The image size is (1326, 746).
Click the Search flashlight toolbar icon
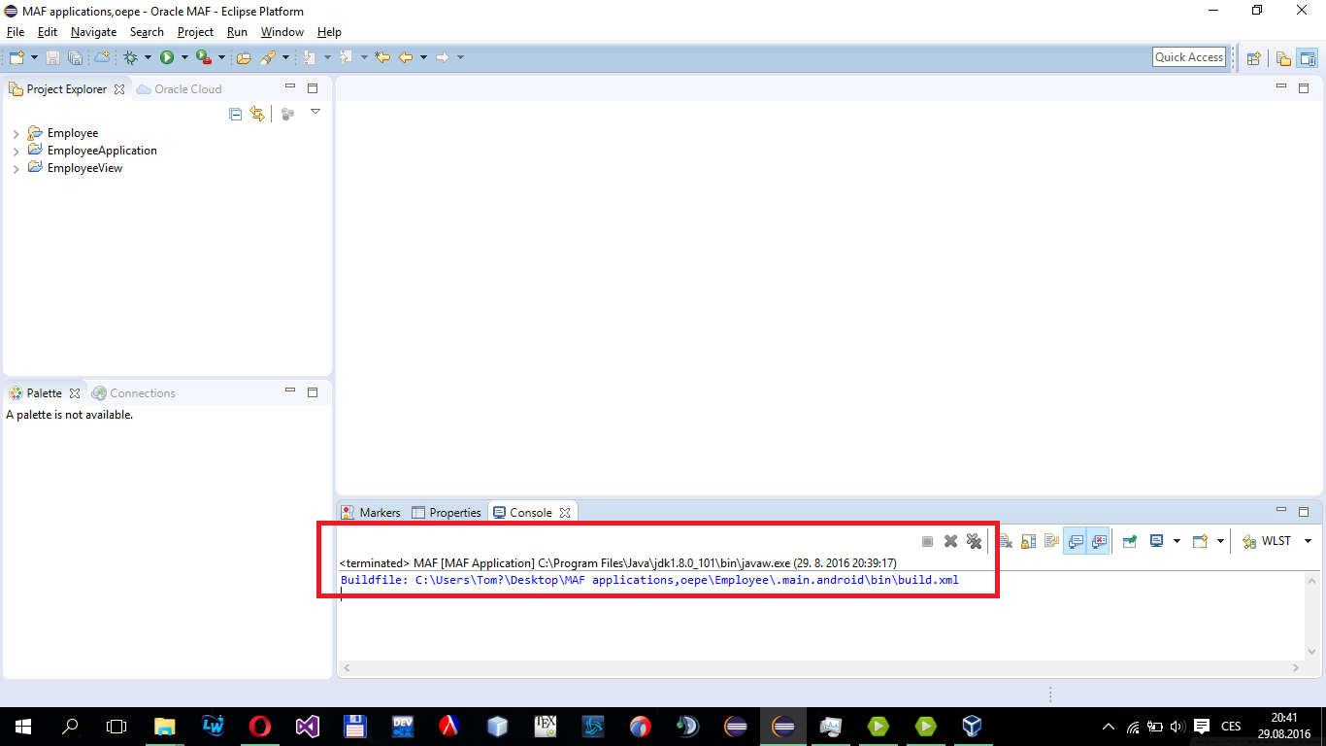click(x=268, y=57)
